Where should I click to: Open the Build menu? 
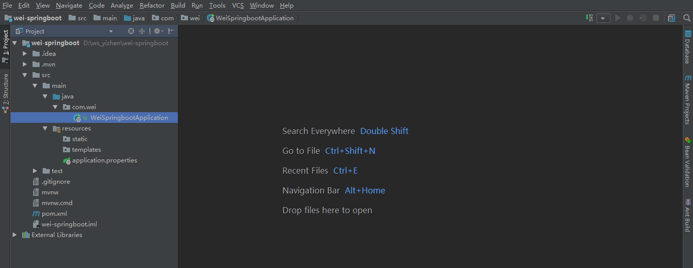178,6
